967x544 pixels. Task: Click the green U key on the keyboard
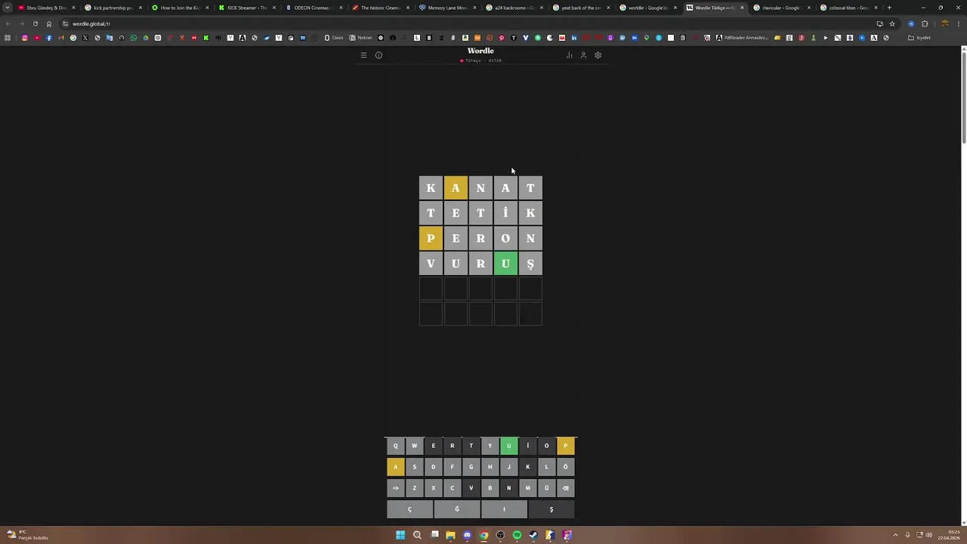pos(508,446)
